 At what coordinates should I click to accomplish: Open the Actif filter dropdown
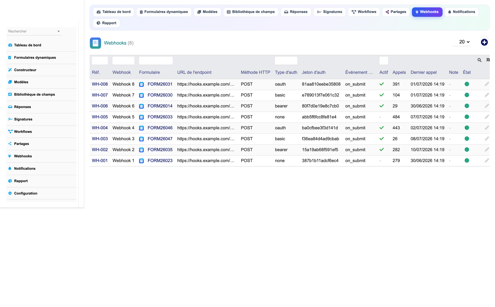point(384,61)
